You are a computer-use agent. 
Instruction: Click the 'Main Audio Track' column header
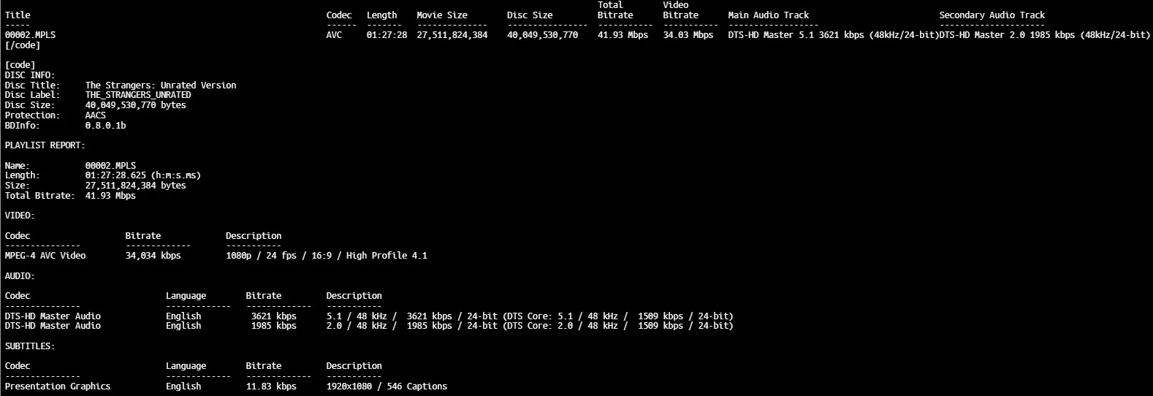[x=768, y=15]
